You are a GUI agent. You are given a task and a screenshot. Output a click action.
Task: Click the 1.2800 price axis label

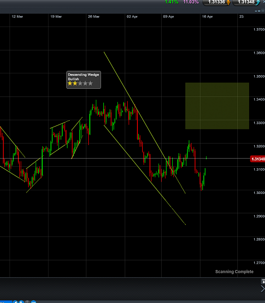(x=259, y=239)
